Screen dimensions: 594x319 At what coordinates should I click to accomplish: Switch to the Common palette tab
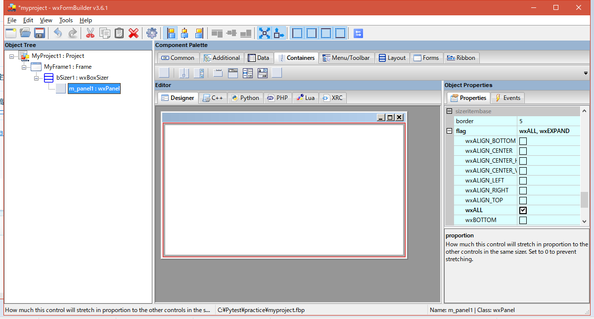178,58
